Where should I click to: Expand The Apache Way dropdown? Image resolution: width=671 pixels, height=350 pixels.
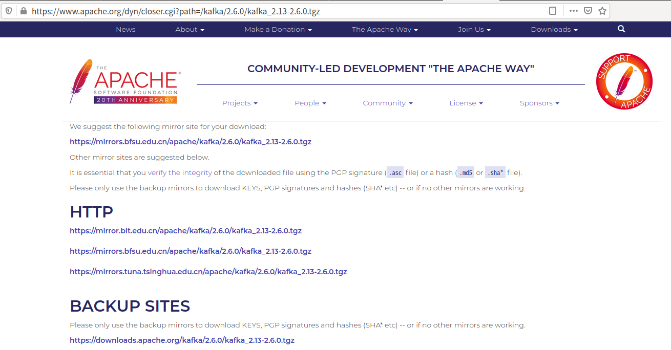coord(385,29)
